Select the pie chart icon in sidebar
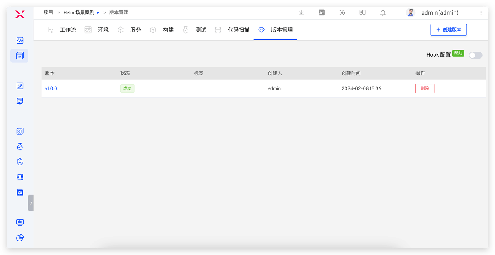 tap(20, 238)
